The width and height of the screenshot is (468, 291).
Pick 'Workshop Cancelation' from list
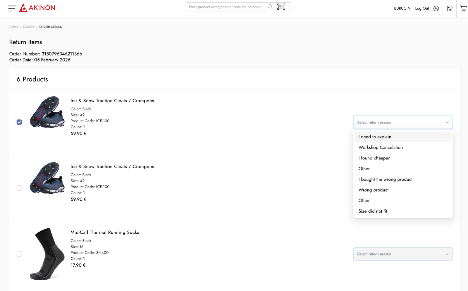coord(381,147)
